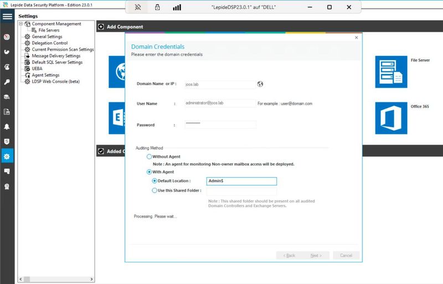Open the alerts bell sidebar icon
Viewport: 443px width, 284px height.
(7, 127)
